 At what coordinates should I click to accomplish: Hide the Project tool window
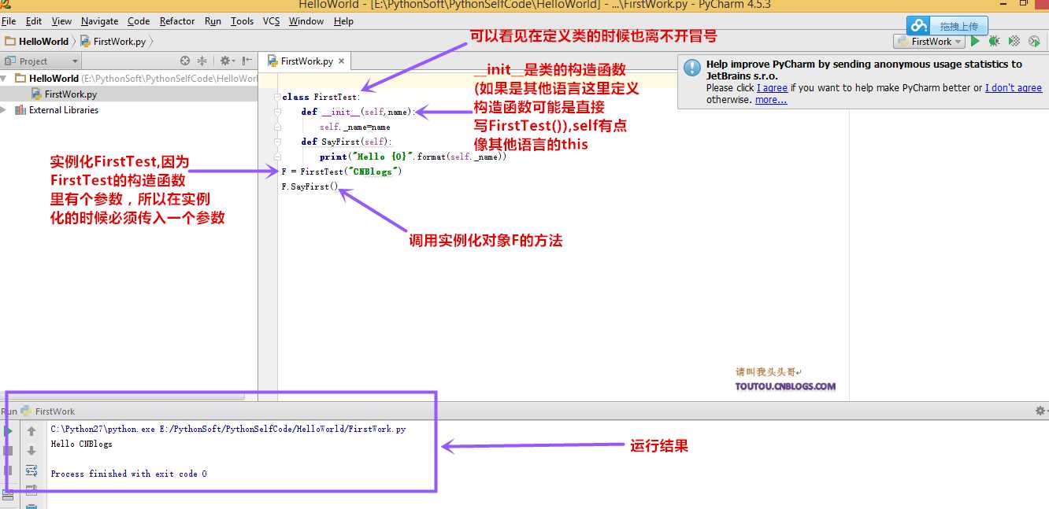click(x=247, y=61)
